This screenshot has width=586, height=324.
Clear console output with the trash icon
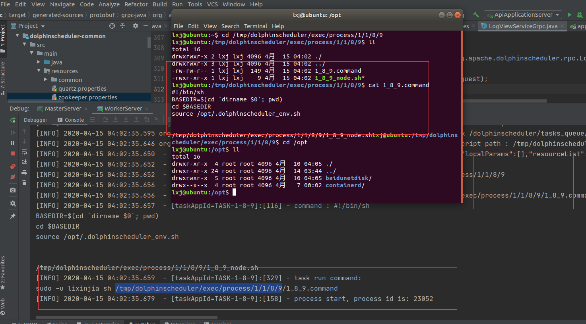click(x=24, y=183)
